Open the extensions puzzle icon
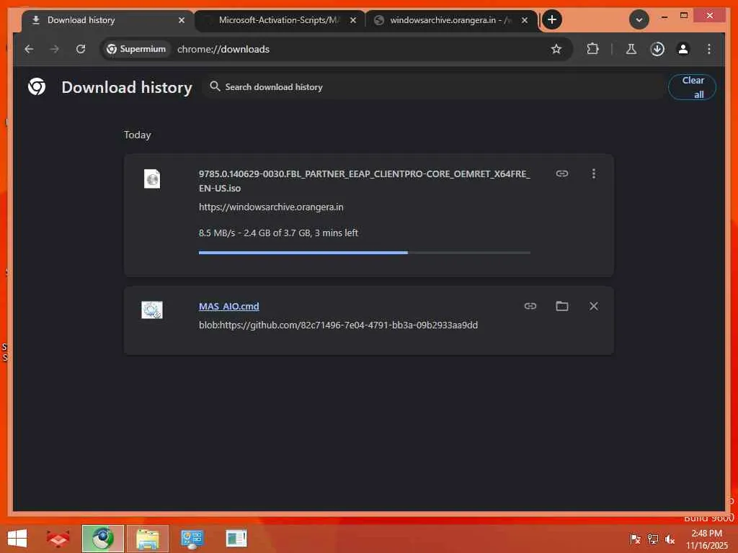This screenshot has width=738, height=553. click(x=592, y=48)
